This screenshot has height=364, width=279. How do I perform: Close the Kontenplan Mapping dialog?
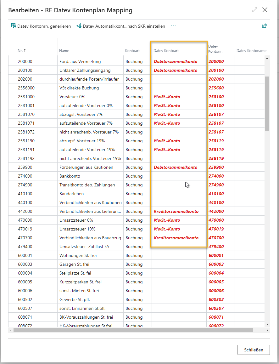click(265, 10)
